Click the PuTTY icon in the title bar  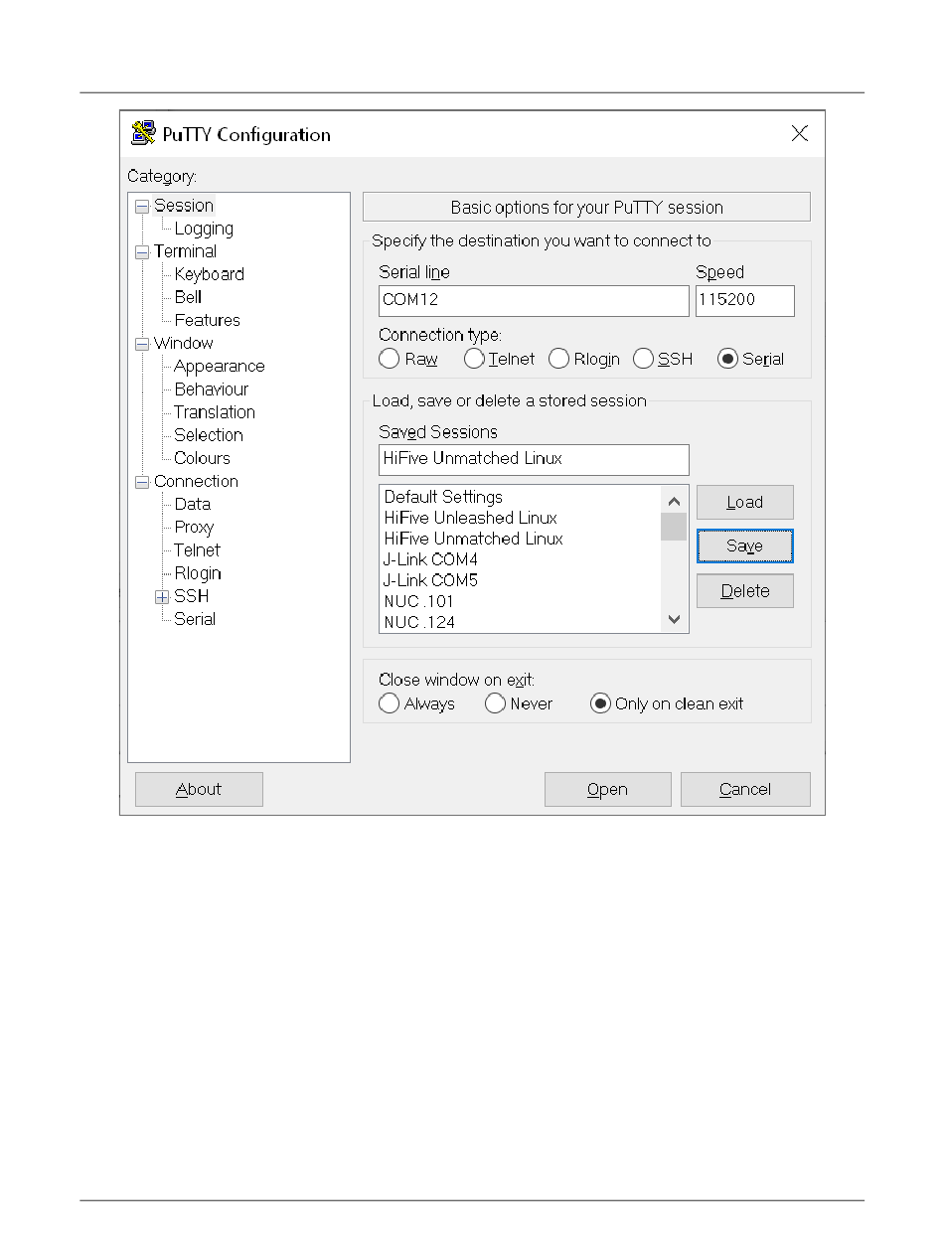[x=143, y=134]
